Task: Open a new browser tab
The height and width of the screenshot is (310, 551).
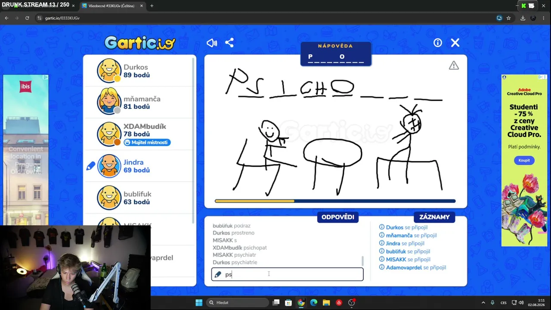Action: (x=152, y=6)
